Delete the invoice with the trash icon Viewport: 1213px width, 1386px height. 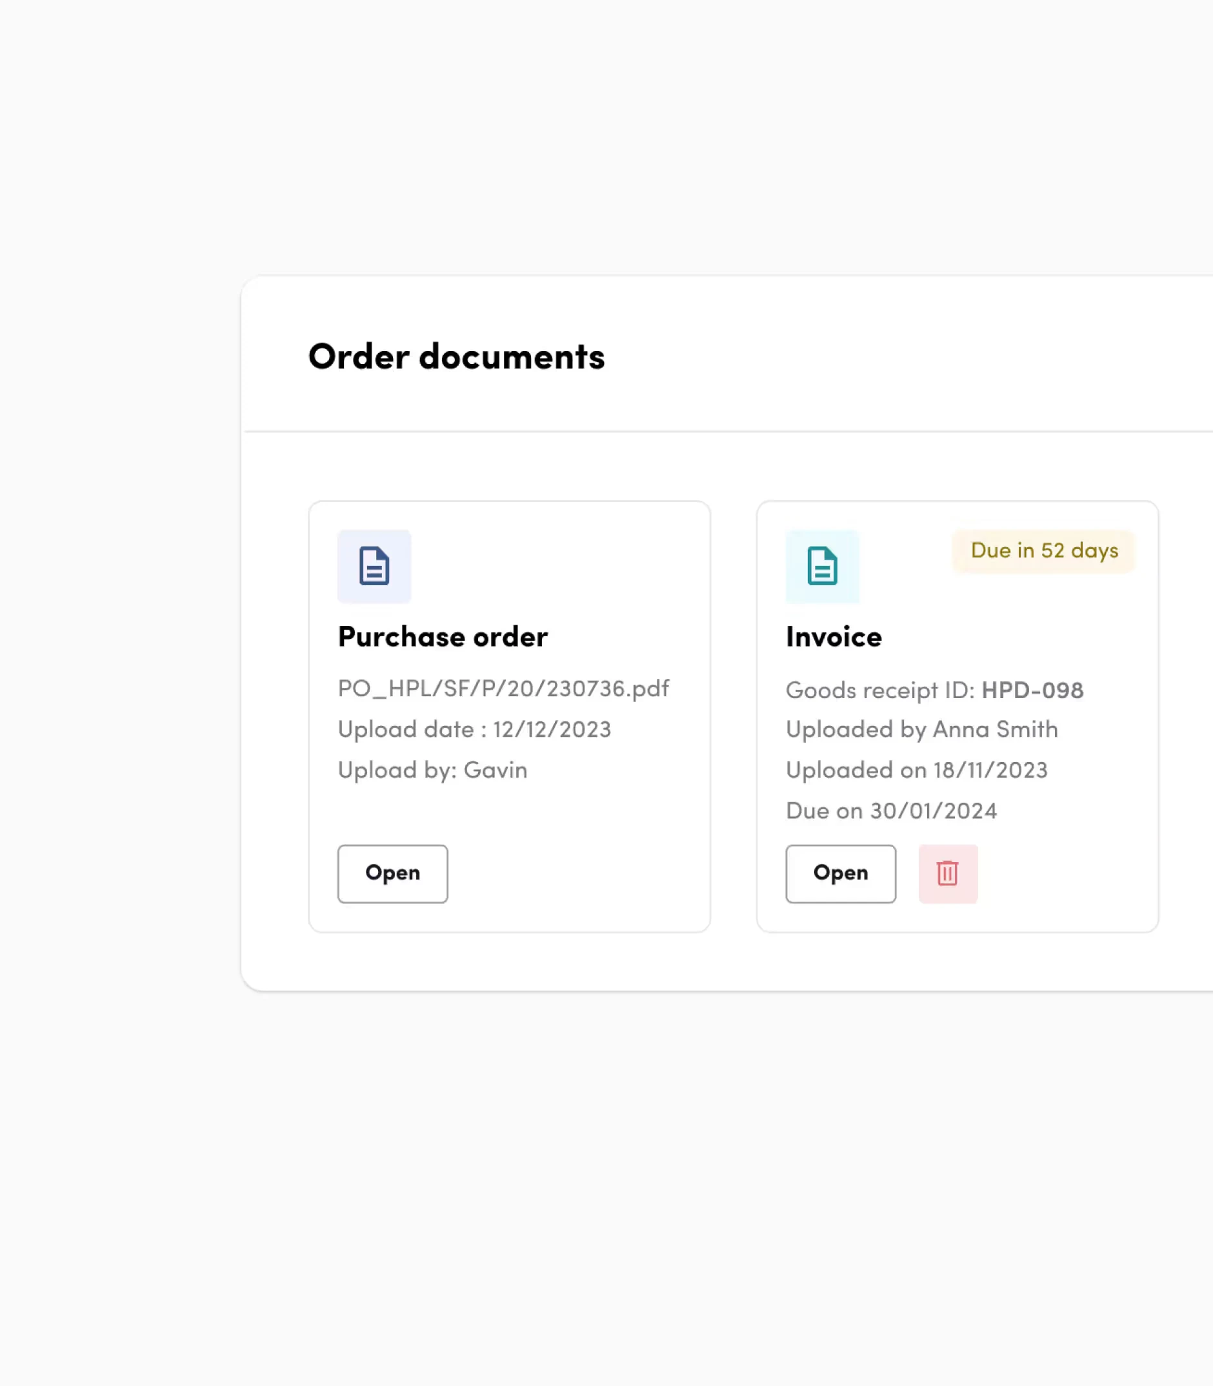point(948,874)
